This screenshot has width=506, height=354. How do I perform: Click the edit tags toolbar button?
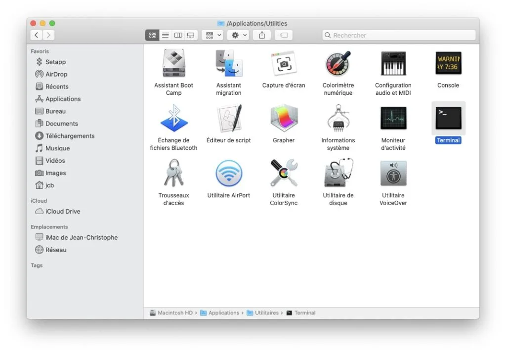click(284, 35)
